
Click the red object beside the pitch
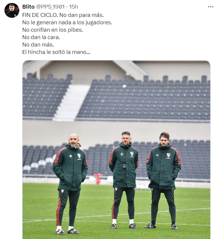point(98,179)
